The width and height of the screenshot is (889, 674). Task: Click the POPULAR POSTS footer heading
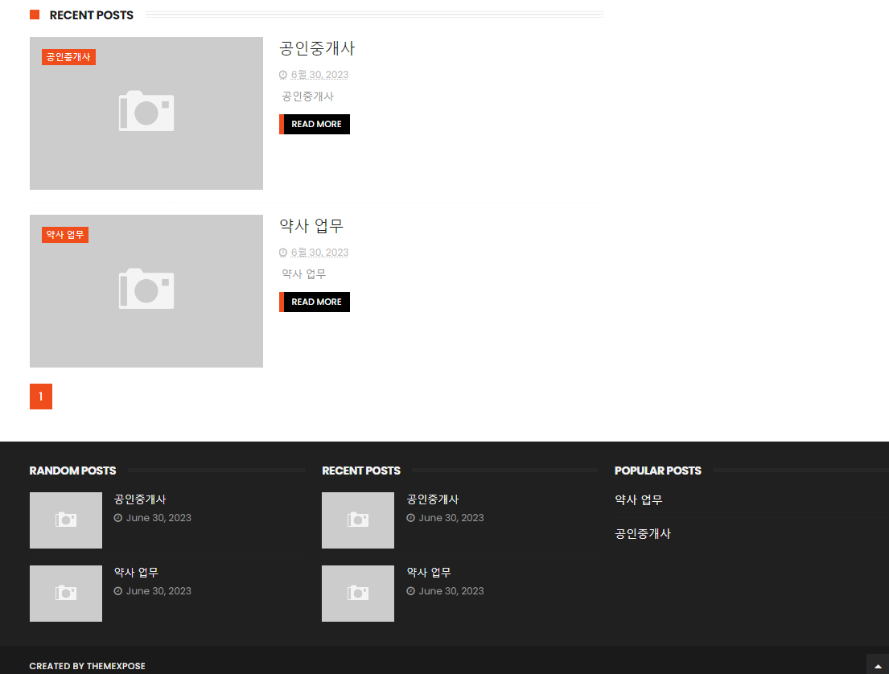tap(657, 471)
